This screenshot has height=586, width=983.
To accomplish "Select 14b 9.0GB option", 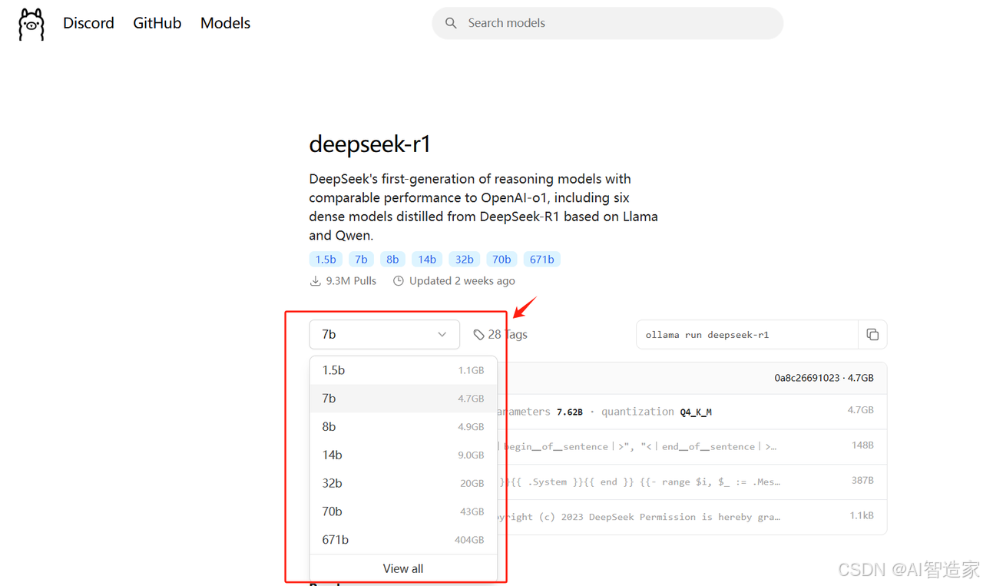I will pyautogui.click(x=403, y=455).
